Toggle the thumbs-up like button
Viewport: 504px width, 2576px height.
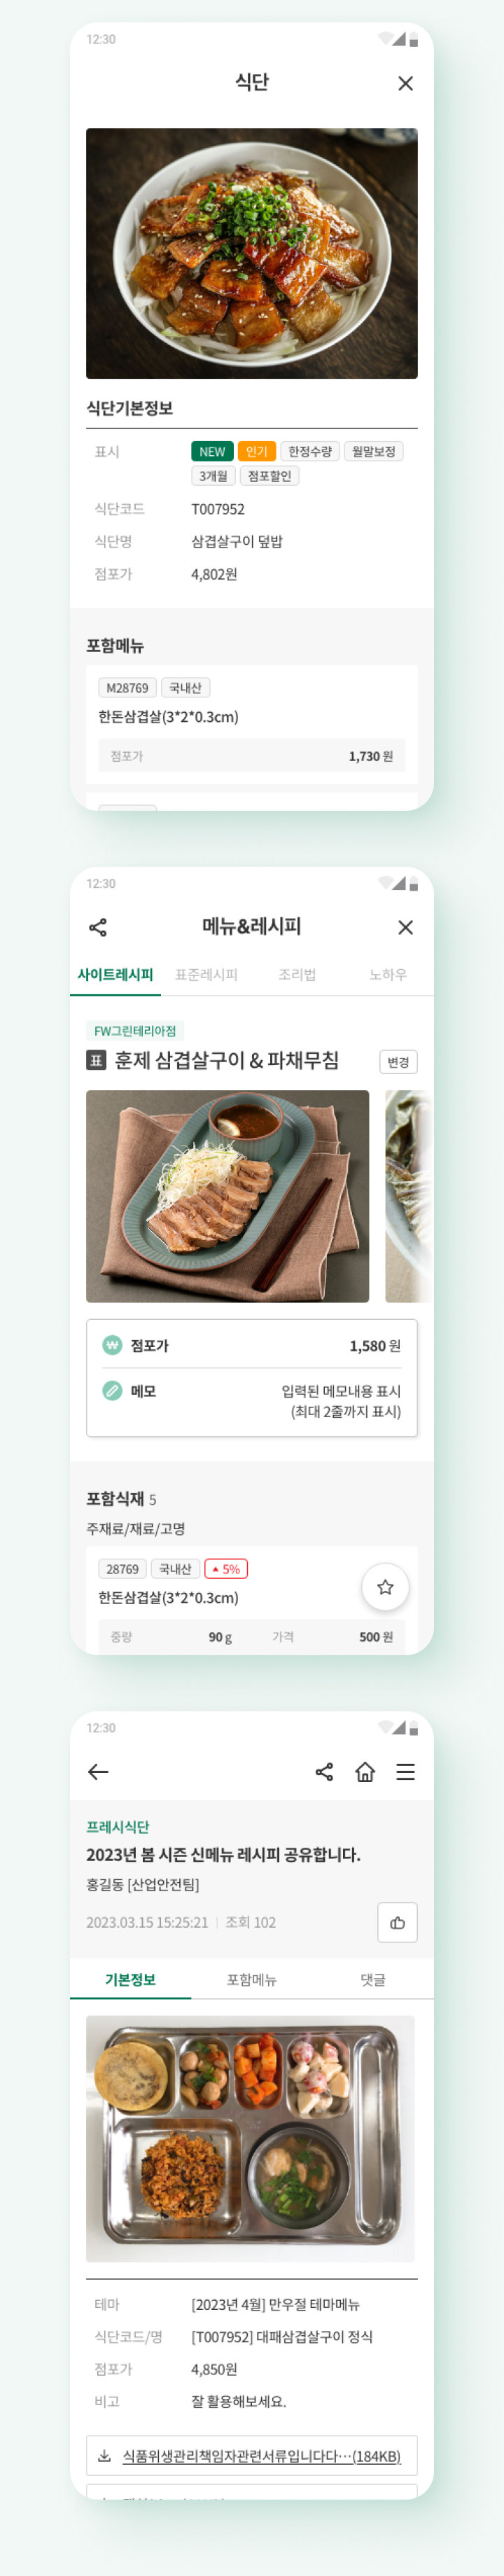tap(397, 1922)
